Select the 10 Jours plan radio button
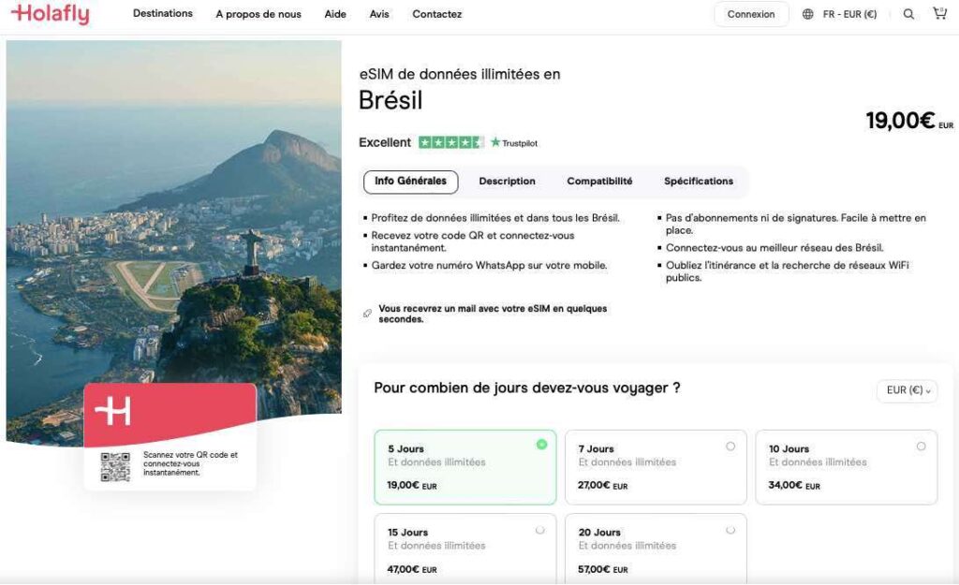The image size is (959, 585). click(921, 446)
